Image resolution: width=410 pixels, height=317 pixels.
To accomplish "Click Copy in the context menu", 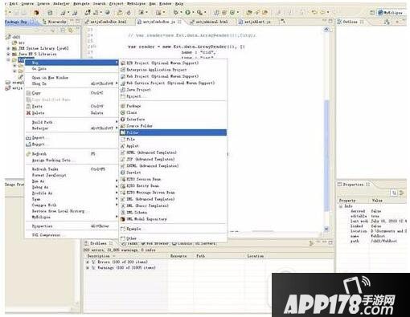I will (x=72, y=93).
